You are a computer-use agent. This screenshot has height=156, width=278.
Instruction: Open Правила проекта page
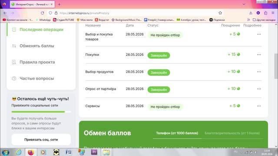[x=37, y=62]
